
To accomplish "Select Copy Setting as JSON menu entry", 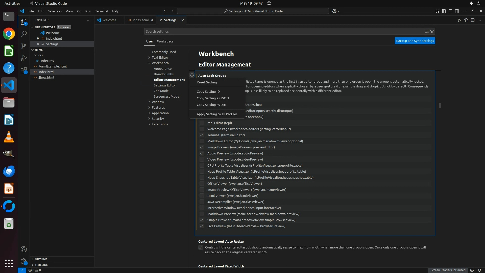I will 213,98.
